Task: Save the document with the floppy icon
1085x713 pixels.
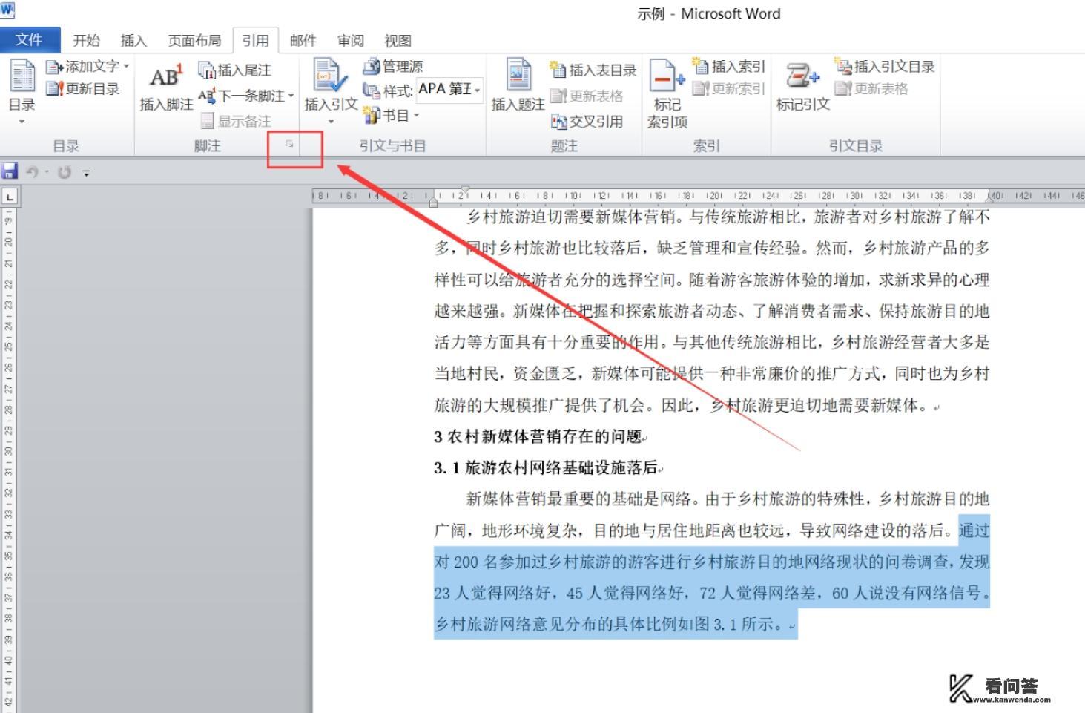Action: 10,172
